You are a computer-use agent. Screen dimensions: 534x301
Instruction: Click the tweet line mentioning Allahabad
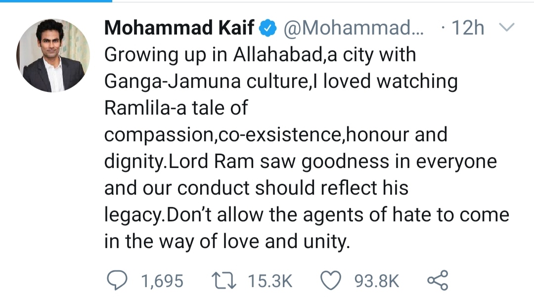pos(260,55)
